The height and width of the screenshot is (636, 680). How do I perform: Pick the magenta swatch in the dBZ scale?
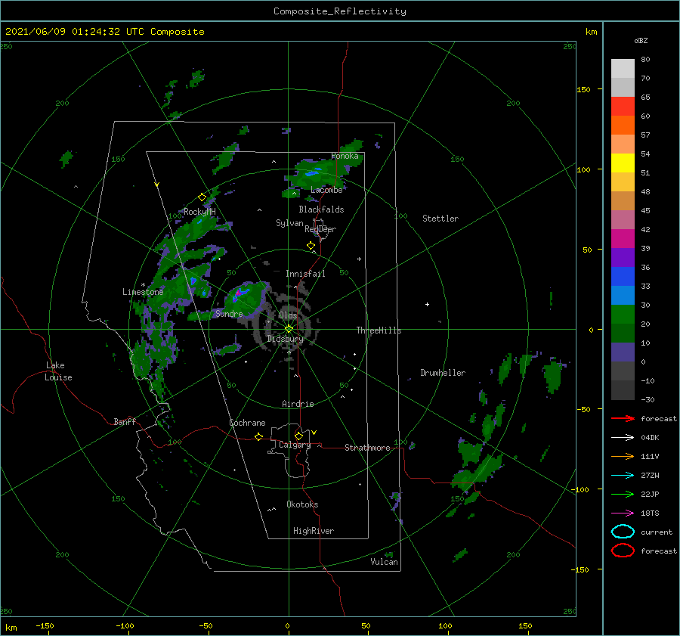(x=623, y=238)
